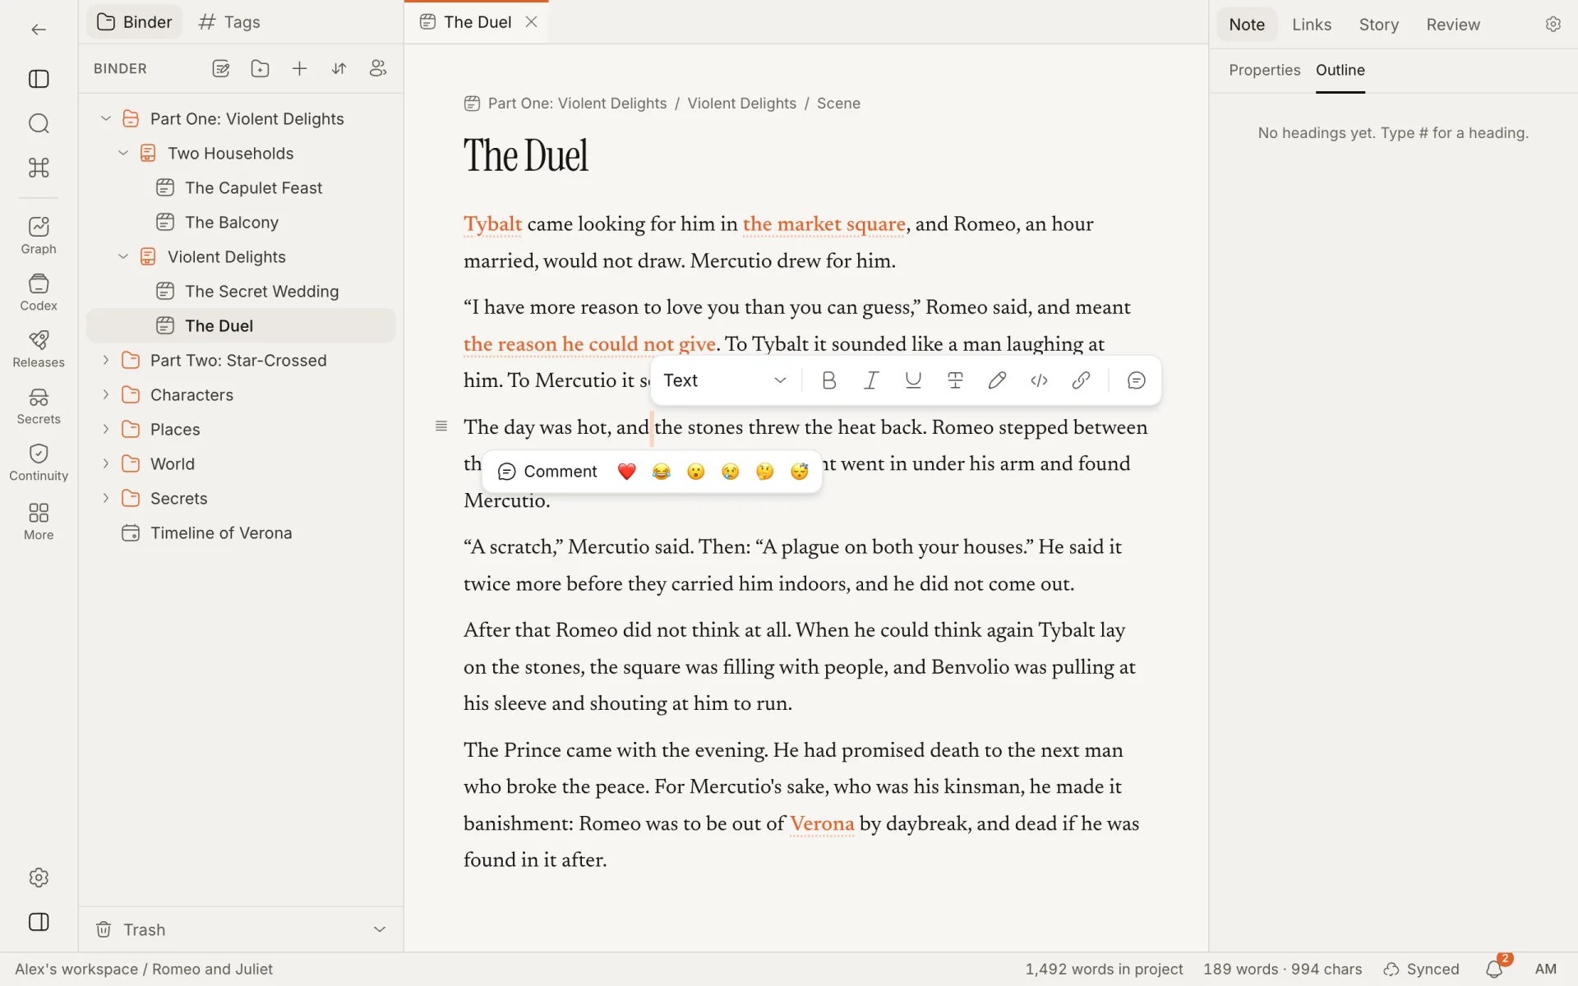Toggle the left sidebar panel icon

(x=39, y=79)
